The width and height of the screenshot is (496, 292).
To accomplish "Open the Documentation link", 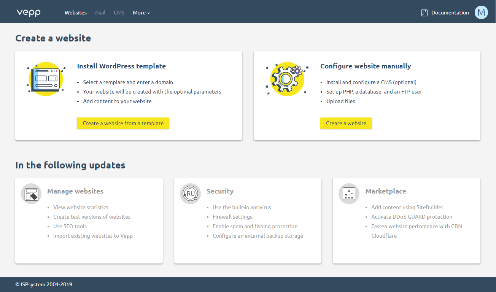I will pyautogui.click(x=450, y=13).
